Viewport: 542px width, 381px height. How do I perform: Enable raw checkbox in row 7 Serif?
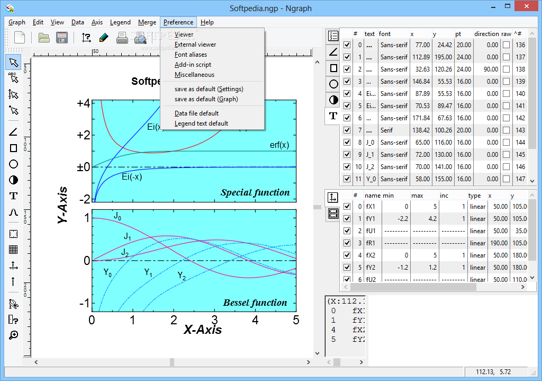[506, 130]
